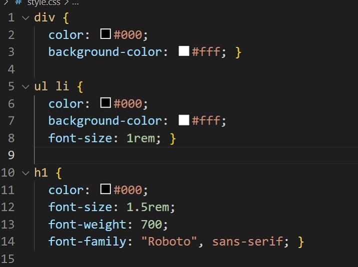The image size is (358, 267).
Task: Select line 4 via its line number
Action: [11, 69]
